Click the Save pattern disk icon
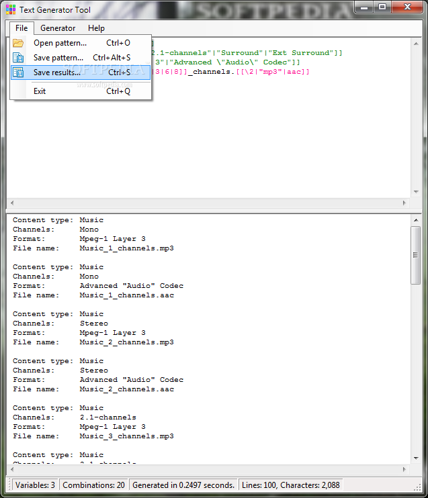The width and height of the screenshot is (428, 498). (x=18, y=58)
